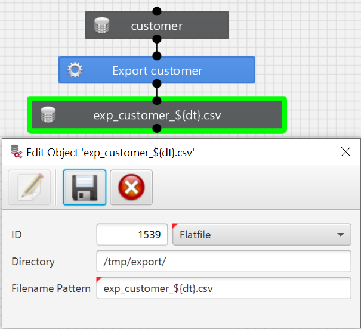Click into the Filename Pattern input field

pyautogui.click(x=224, y=288)
